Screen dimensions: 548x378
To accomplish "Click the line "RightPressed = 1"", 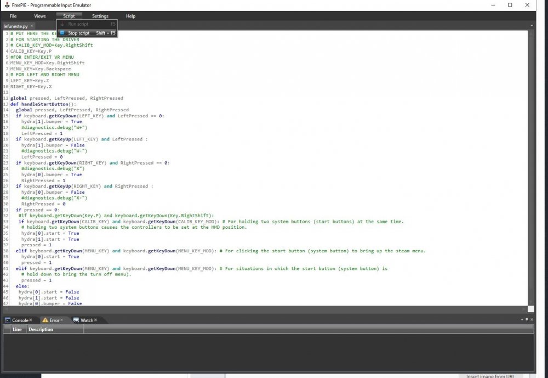I will click(43, 180).
